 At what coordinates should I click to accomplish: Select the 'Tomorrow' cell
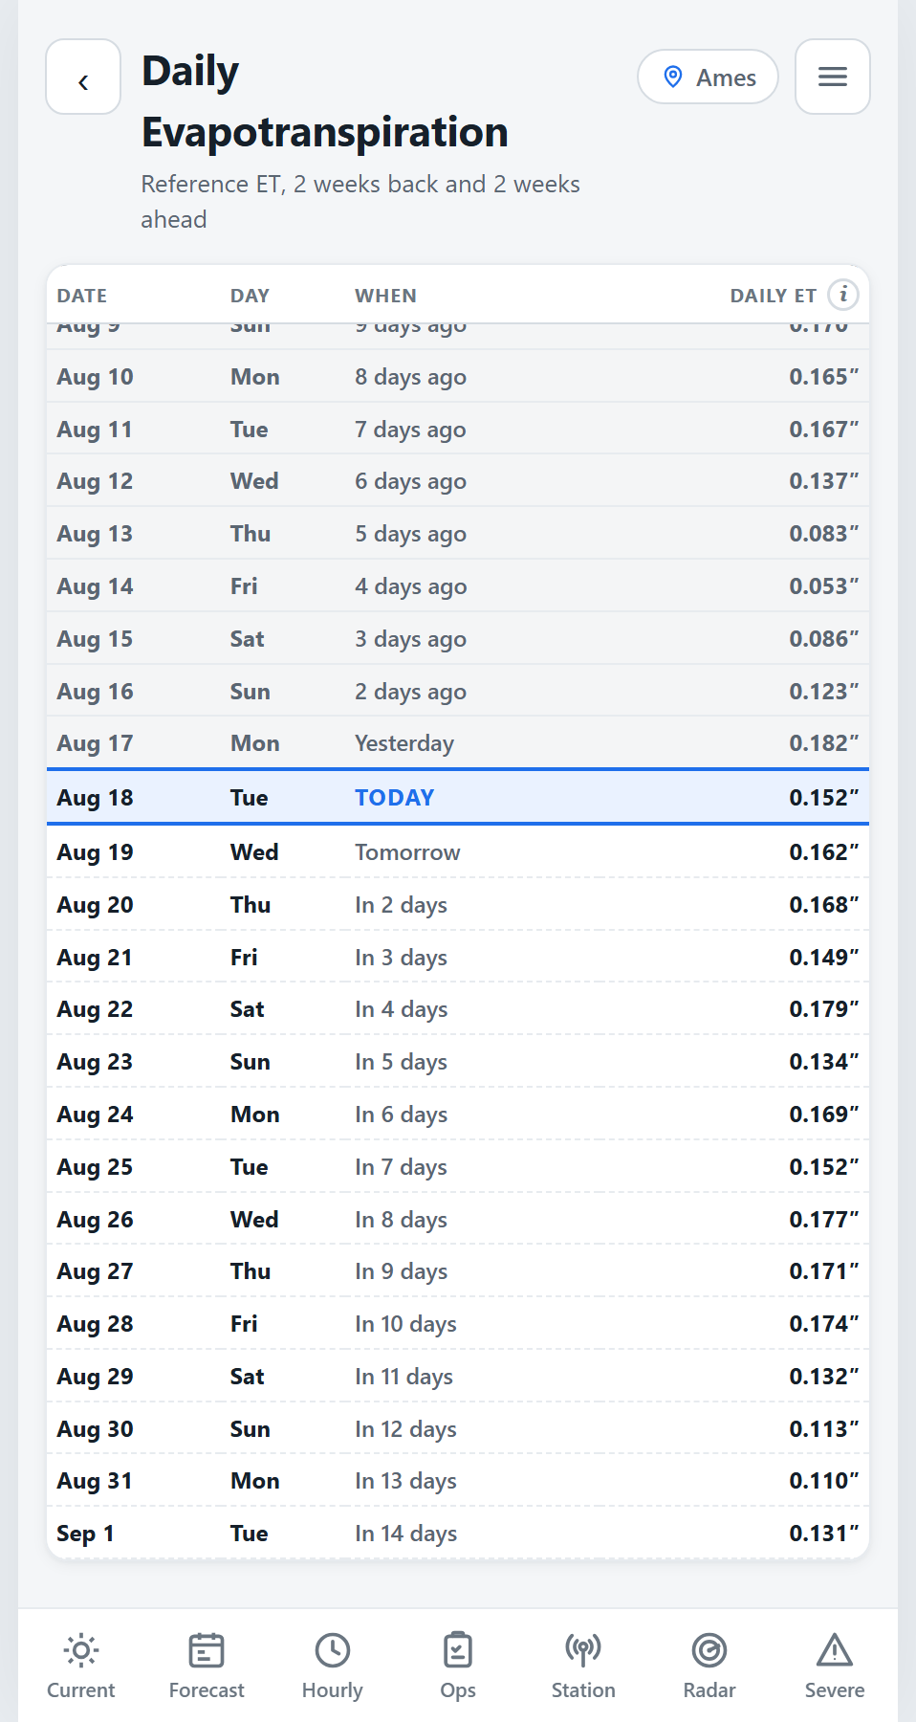(407, 852)
